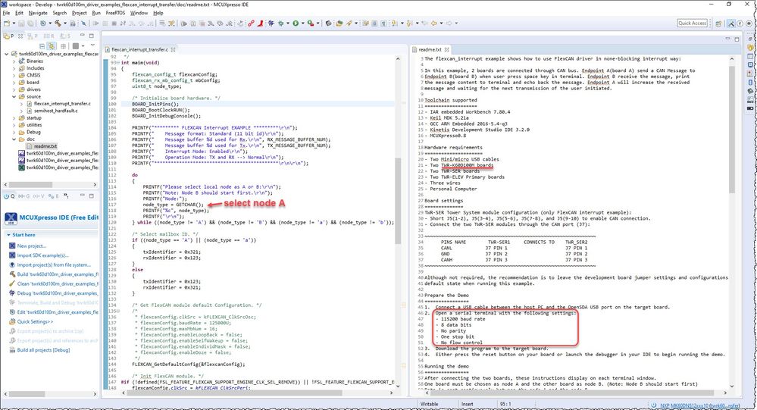Select the Develop perspective tools icon

point(731,23)
